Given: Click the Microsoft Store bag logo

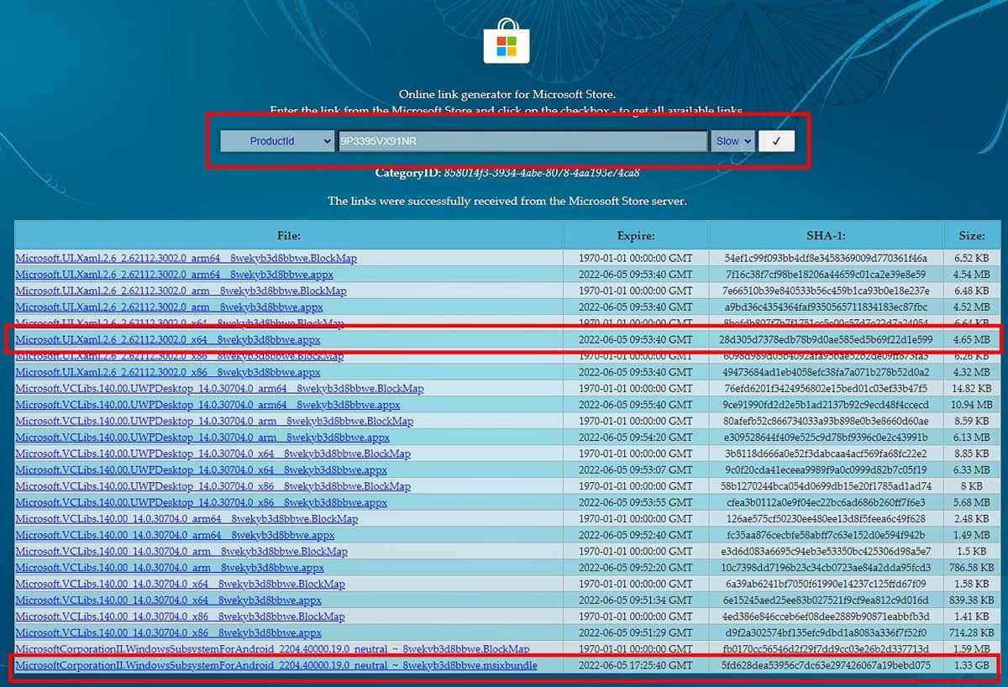Looking at the screenshot, I should tap(506, 40).
